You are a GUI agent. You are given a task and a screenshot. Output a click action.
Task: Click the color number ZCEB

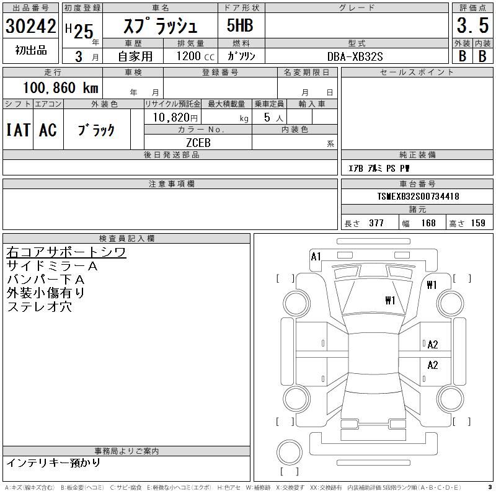tap(198, 143)
